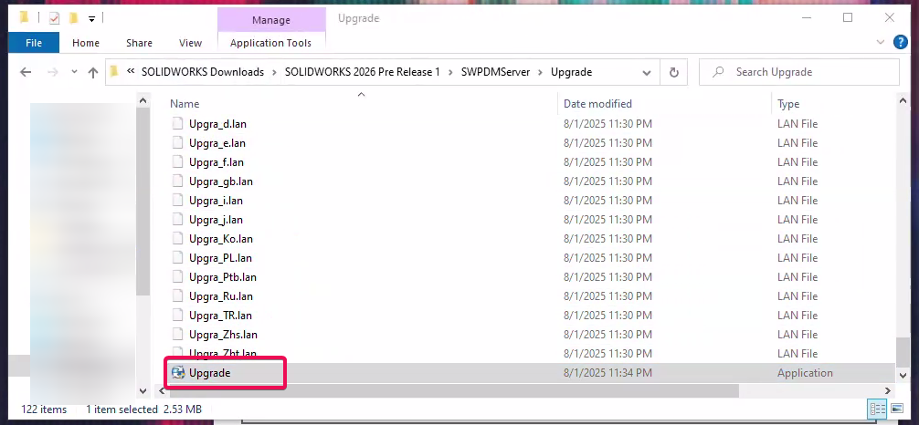
Task: Select the Upgrade application file
Action: point(209,372)
